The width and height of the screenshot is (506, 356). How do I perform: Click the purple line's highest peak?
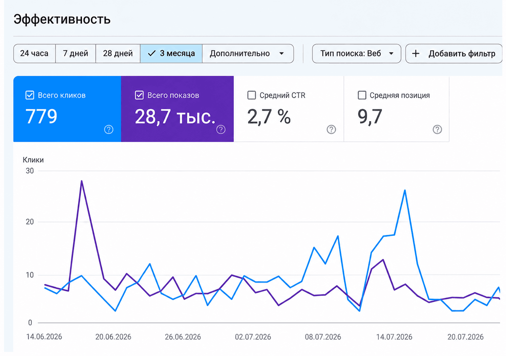(82, 181)
